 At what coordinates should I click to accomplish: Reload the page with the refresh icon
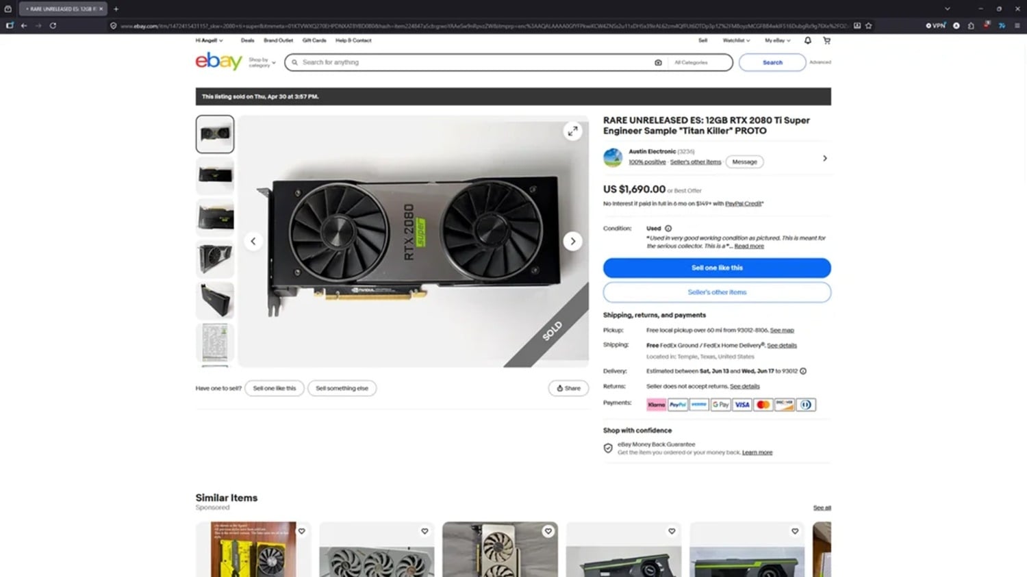[x=53, y=25]
